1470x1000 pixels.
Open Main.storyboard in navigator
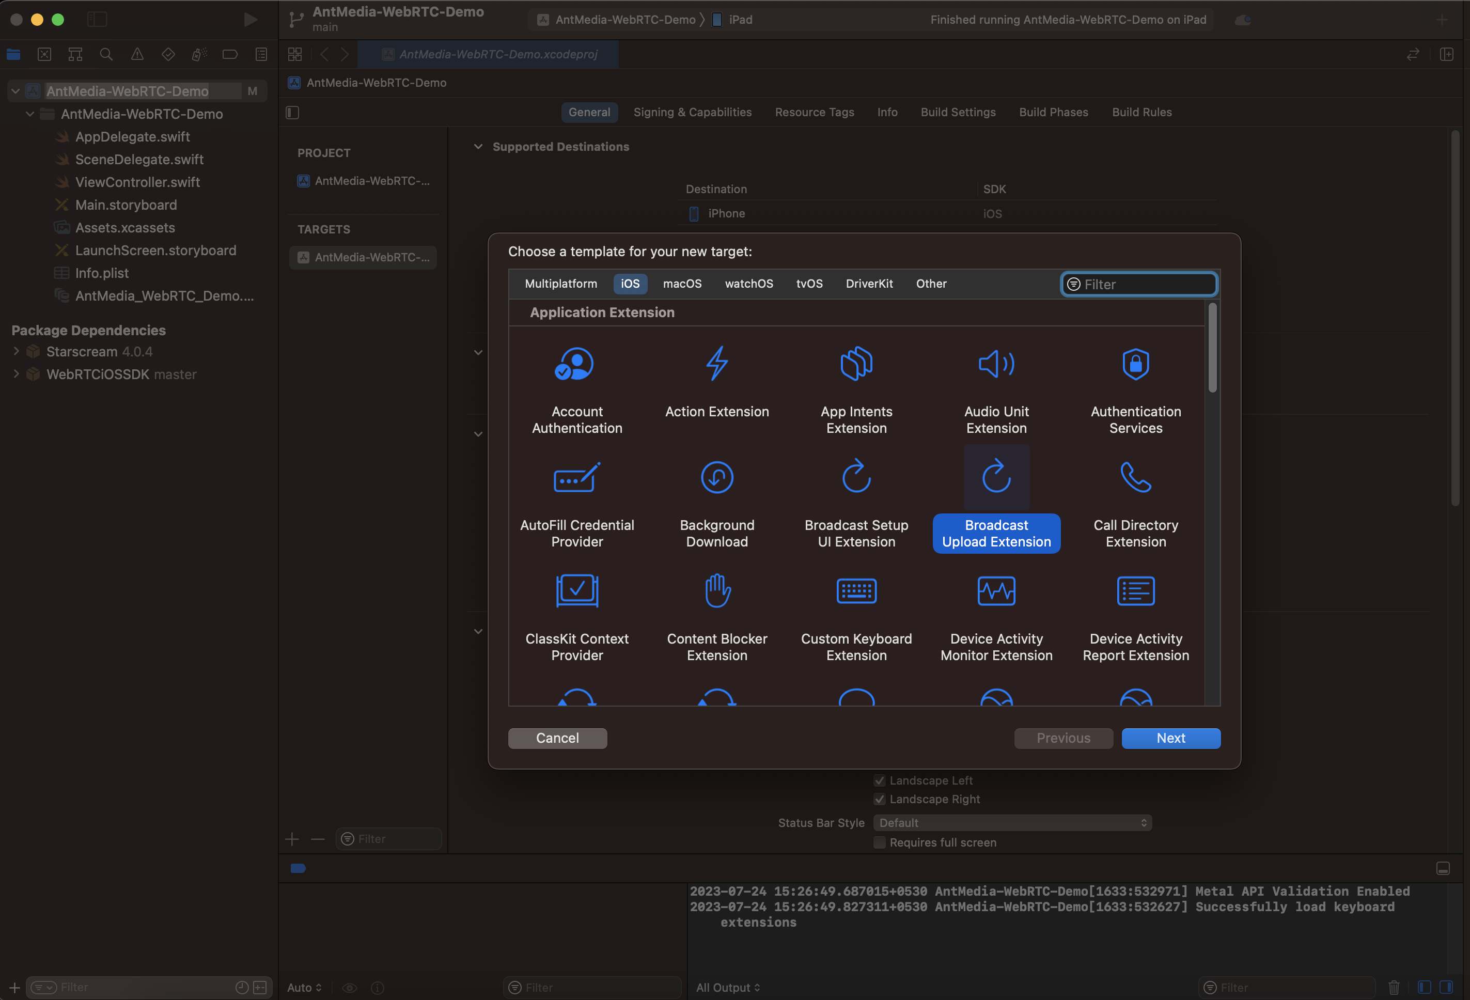click(126, 205)
